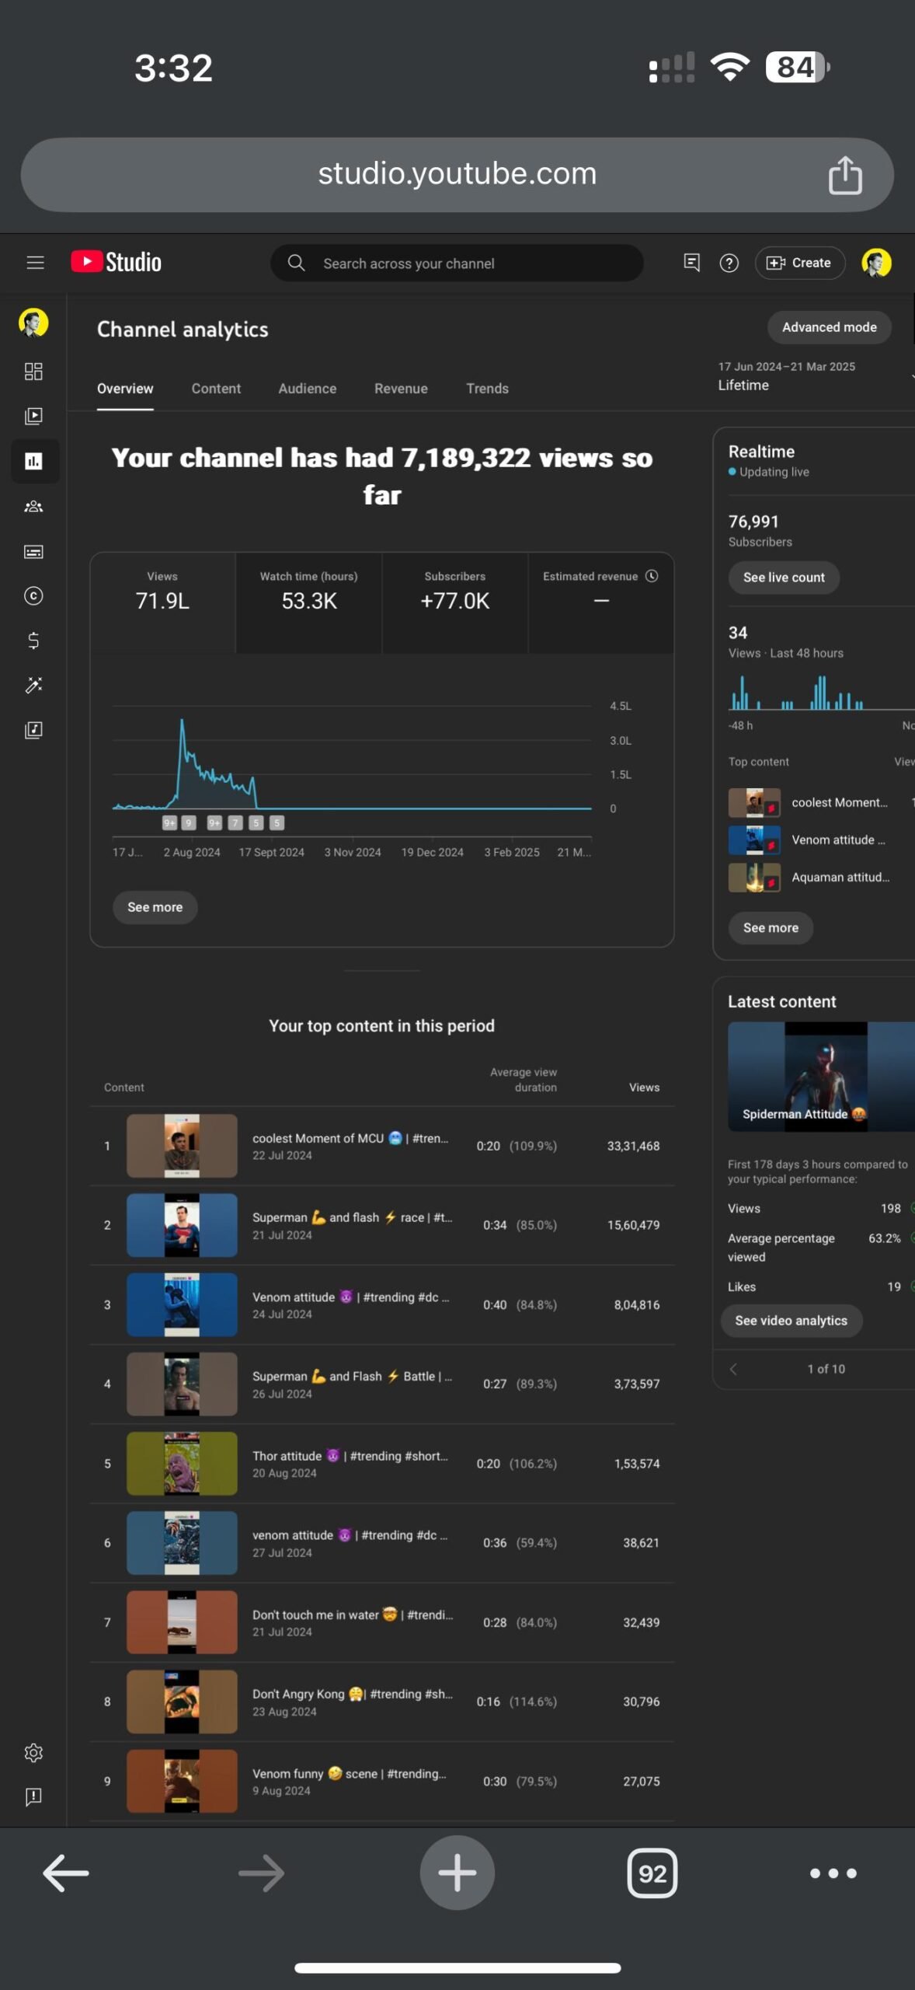This screenshot has height=1990, width=915.
Task: Click See live count button
Action: [x=784, y=578]
